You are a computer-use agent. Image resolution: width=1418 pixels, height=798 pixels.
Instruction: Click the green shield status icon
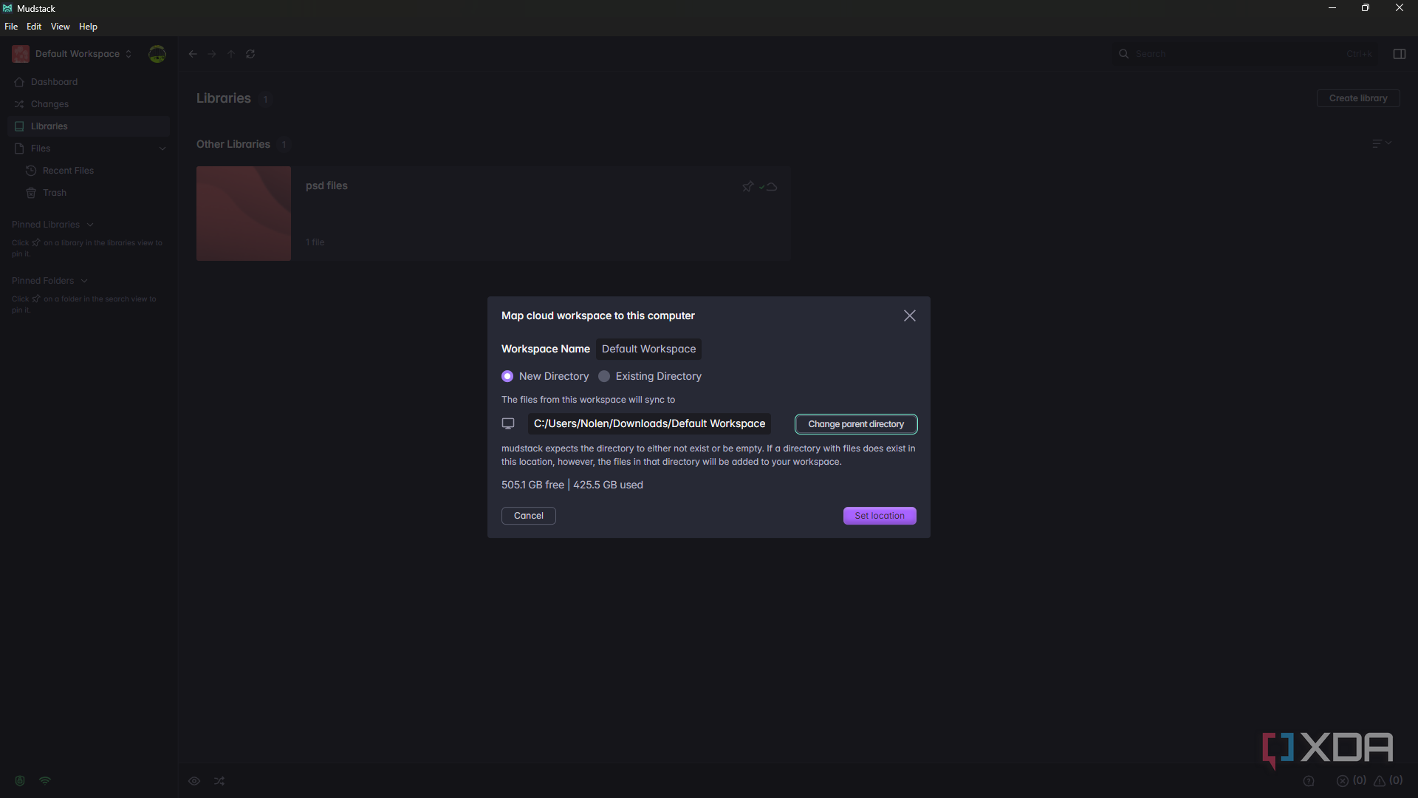click(x=20, y=781)
